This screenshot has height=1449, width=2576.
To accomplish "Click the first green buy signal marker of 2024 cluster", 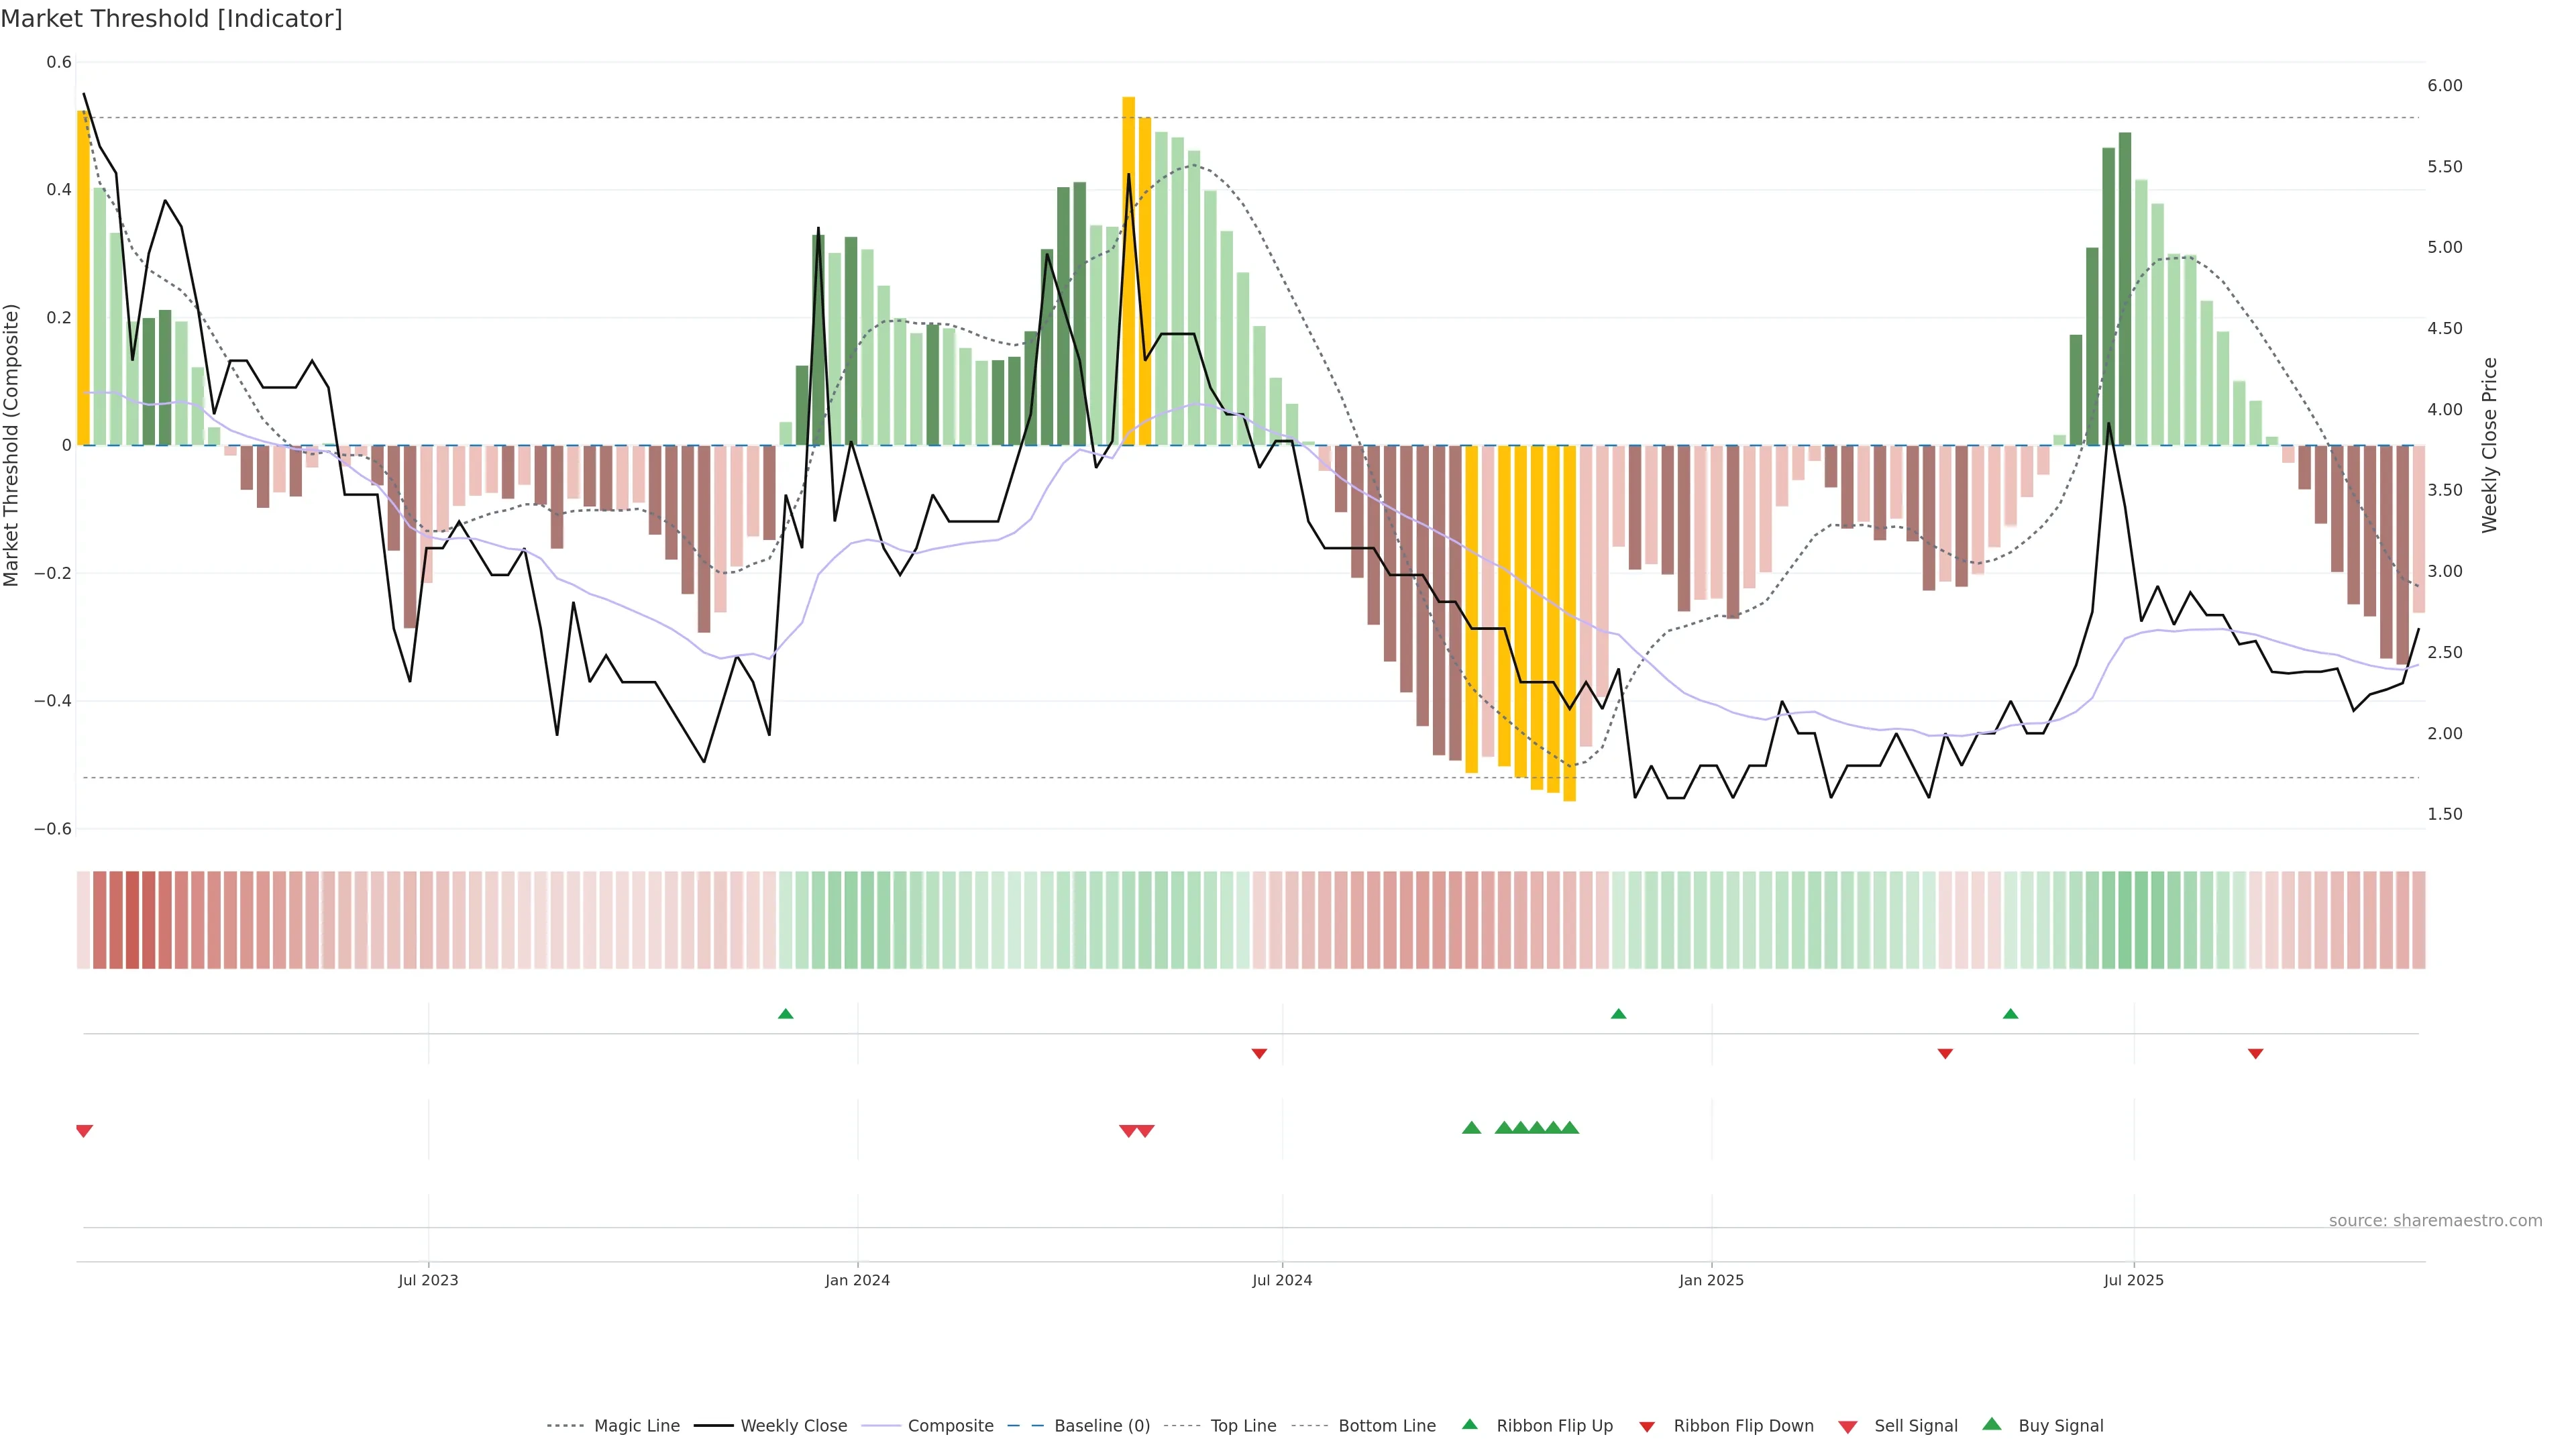I will click(1471, 1128).
